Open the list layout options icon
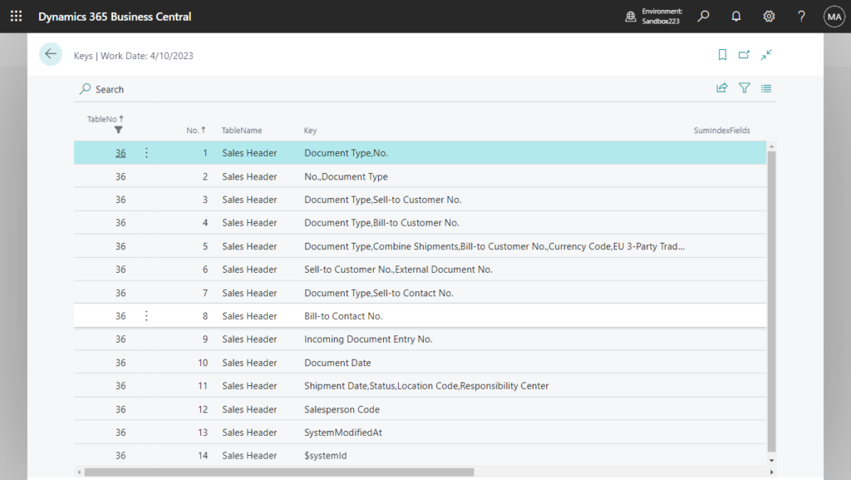The width and height of the screenshot is (851, 480). click(766, 88)
